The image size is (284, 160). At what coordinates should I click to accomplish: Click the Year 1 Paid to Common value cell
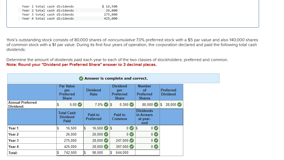click(121, 128)
